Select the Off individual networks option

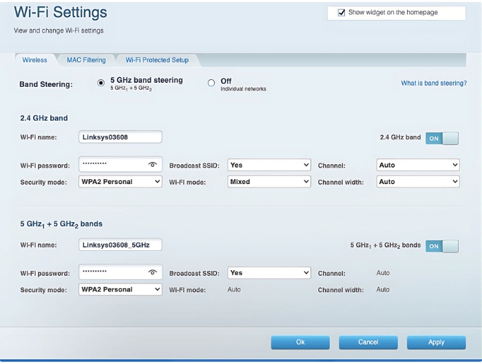(211, 83)
